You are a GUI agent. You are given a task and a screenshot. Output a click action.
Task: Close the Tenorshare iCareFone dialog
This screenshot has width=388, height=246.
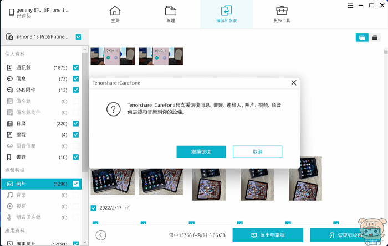point(293,83)
